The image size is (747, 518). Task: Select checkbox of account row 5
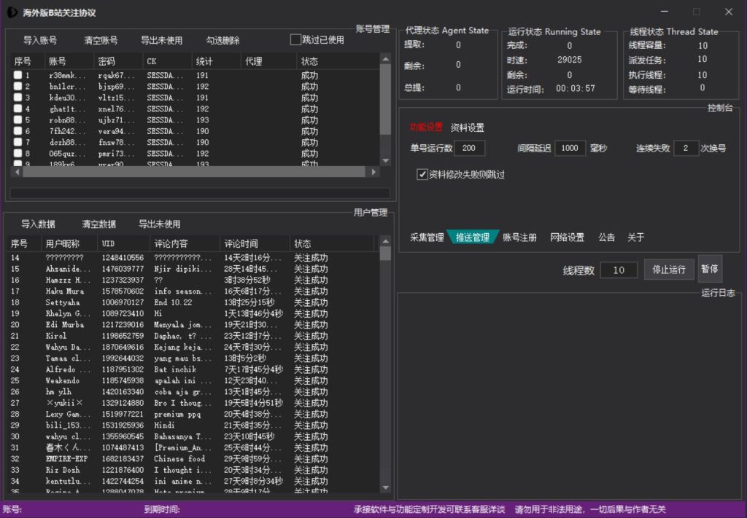tap(18, 120)
